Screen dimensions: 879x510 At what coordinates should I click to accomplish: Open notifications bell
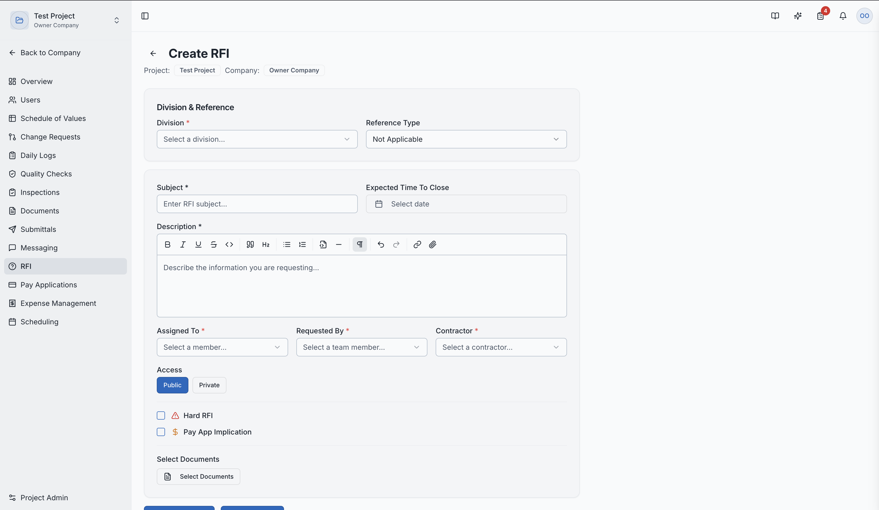coord(843,16)
